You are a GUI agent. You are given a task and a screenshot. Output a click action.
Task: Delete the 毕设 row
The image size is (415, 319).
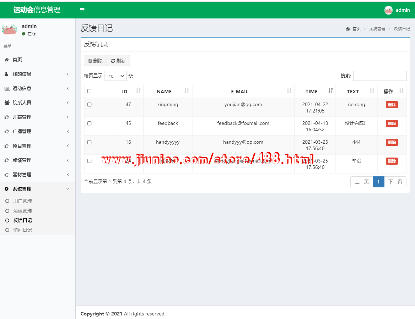[392, 161]
